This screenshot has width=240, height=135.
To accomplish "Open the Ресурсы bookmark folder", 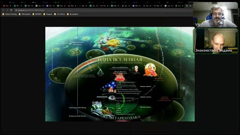I will click(x=48, y=14).
